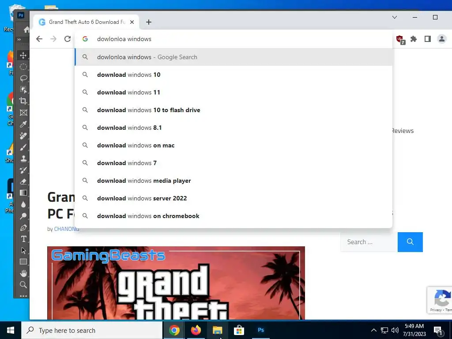Select the Eyedropper tool
This screenshot has width=452, height=339.
23,124
